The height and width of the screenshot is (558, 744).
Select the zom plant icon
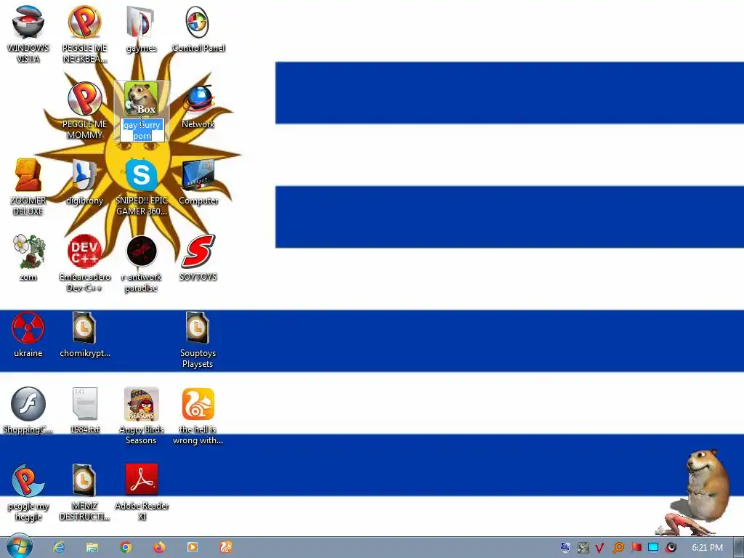point(28,258)
